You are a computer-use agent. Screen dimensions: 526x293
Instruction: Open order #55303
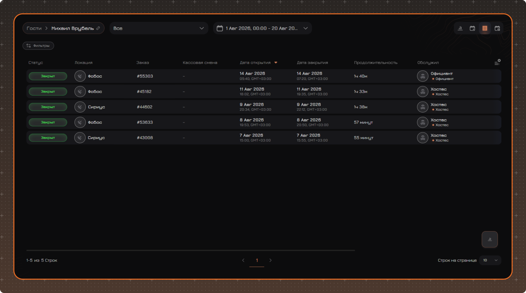pyautogui.click(x=145, y=76)
